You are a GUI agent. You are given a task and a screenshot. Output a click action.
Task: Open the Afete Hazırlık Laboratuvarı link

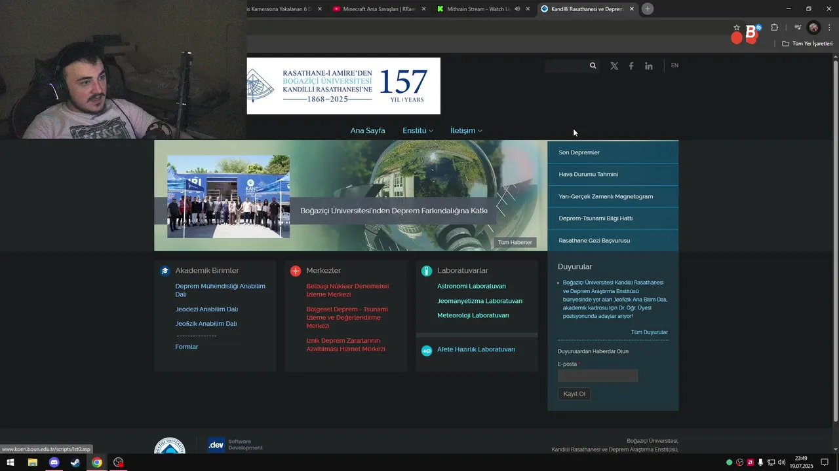pyautogui.click(x=476, y=350)
